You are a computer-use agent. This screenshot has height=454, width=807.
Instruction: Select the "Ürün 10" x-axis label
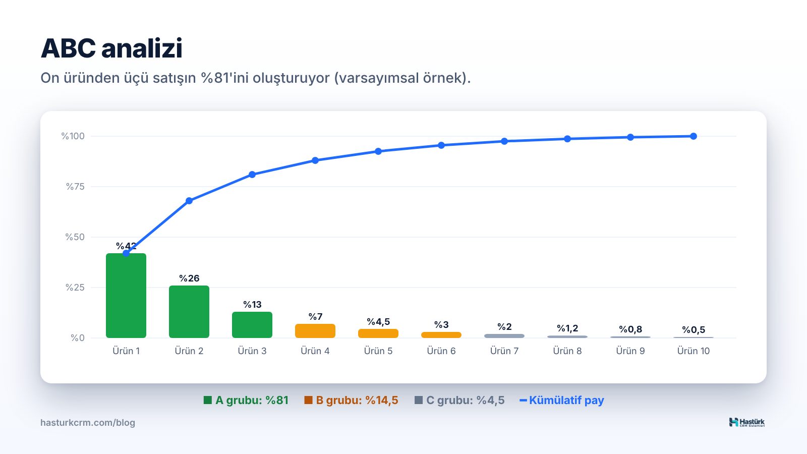(x=694, y=351)
